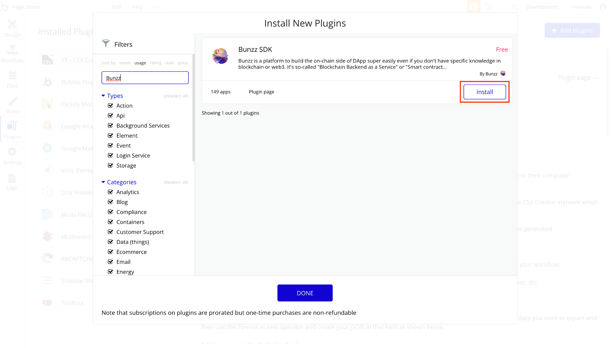The image size is (611, 348).
Task: Uncheck the Email category filter
Action: (111, 262)
